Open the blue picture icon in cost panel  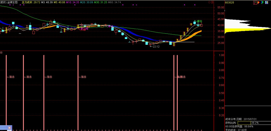coord(266,3)
